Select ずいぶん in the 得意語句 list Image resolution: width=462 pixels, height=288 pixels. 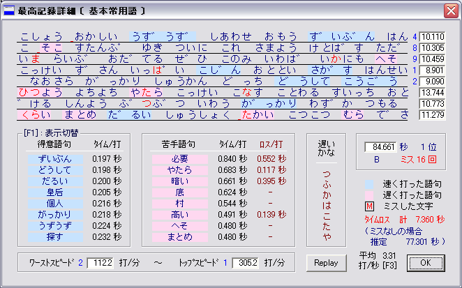[x=54, y=159]
